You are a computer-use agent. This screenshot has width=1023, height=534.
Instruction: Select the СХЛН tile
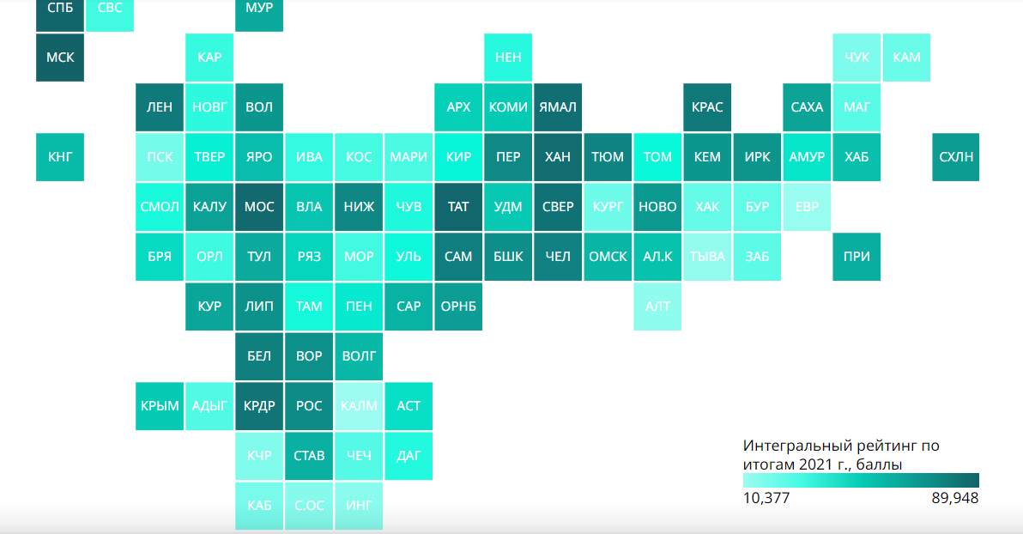tap(956, 157)
